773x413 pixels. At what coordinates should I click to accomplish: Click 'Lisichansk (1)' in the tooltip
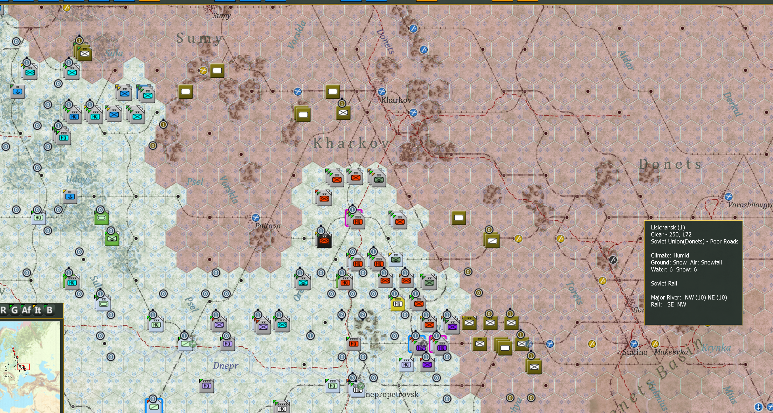coord(668,227)
